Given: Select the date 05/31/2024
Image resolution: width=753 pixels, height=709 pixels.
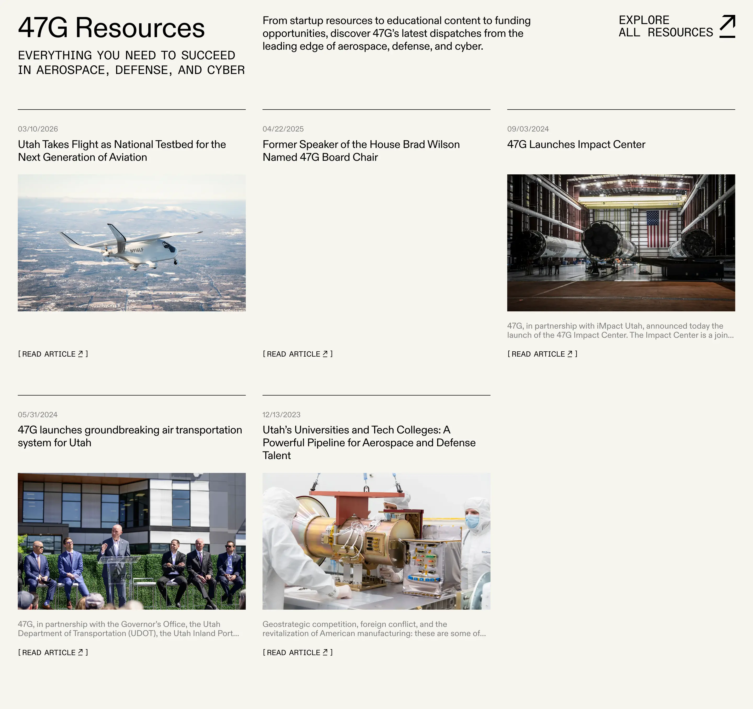Looking at the screenshot, I should [x=37, y=414].
